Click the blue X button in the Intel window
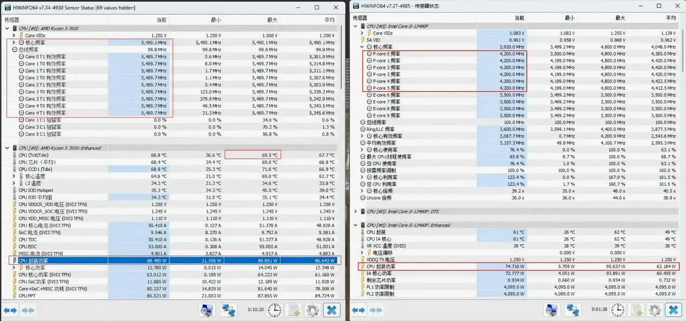 (674, 310)
